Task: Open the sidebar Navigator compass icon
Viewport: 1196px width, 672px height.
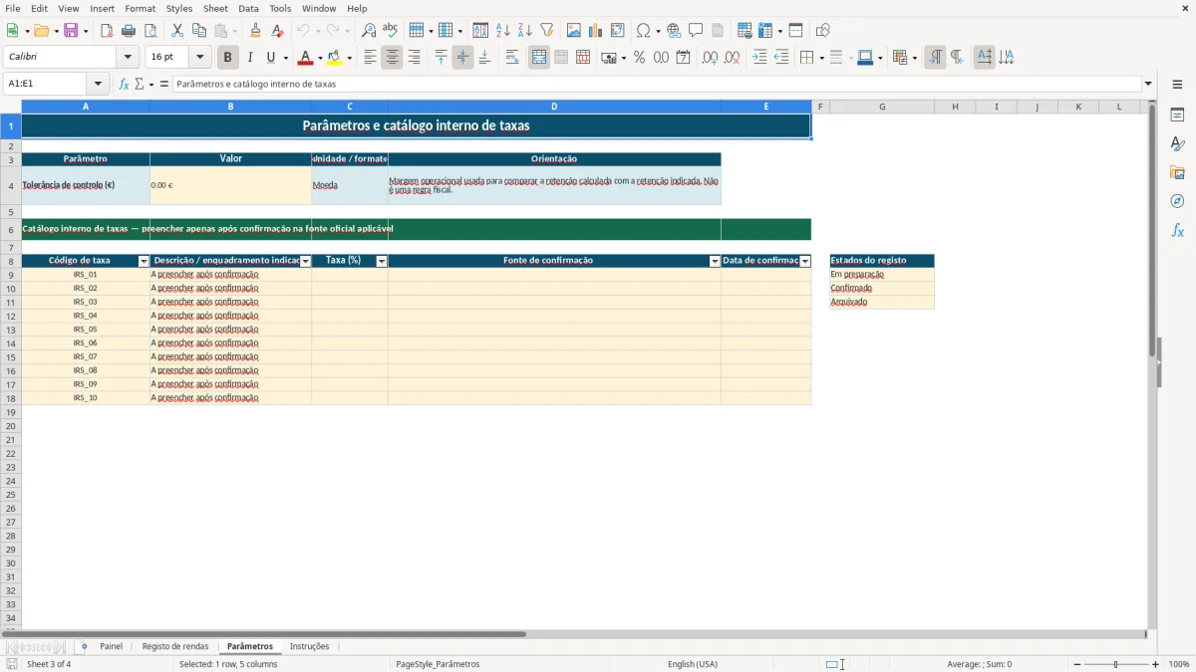Action: point(1177,202)
